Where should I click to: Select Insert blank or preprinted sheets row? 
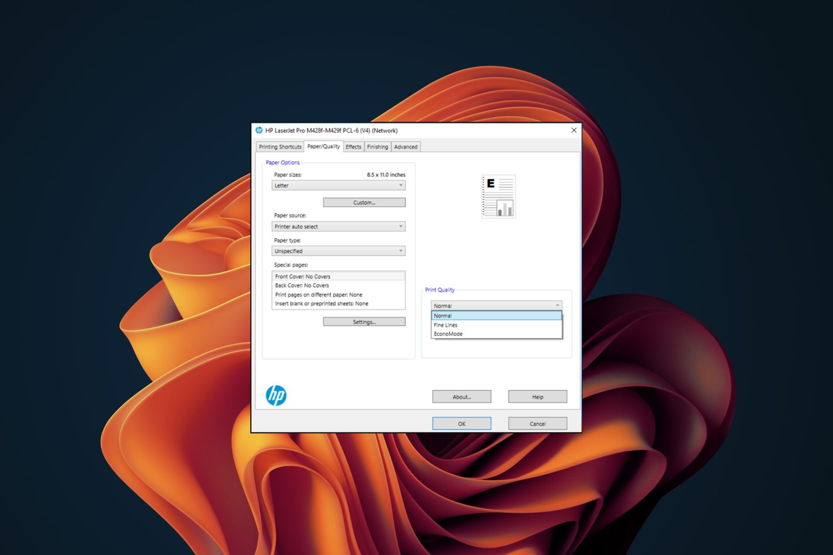point(338,304)
